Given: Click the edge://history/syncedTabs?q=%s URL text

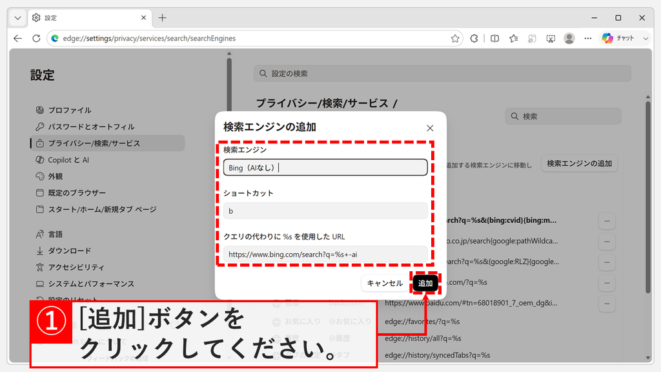Looking at the screenshot, I should point(437,355).
